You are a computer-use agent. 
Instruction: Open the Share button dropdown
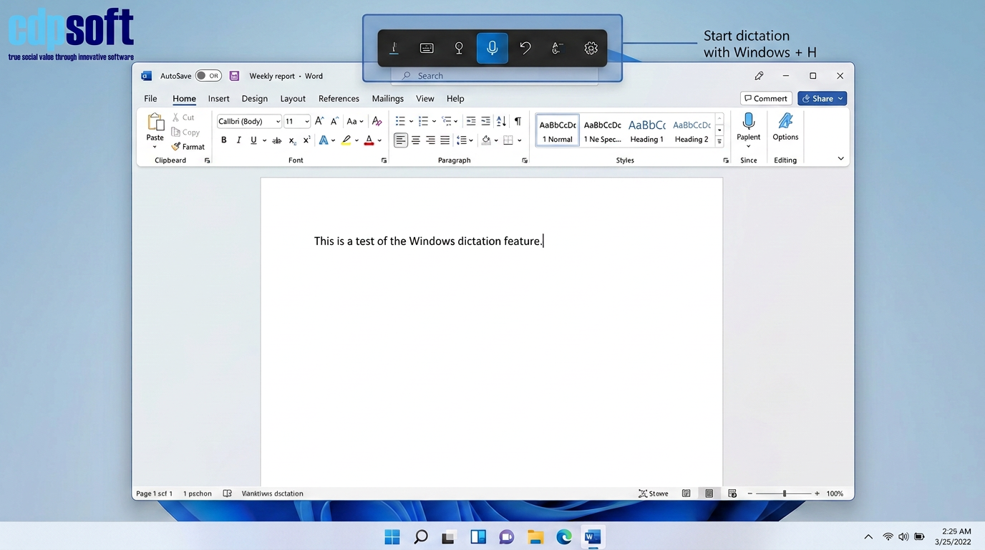pyautogui.click(x=840, y=99)
